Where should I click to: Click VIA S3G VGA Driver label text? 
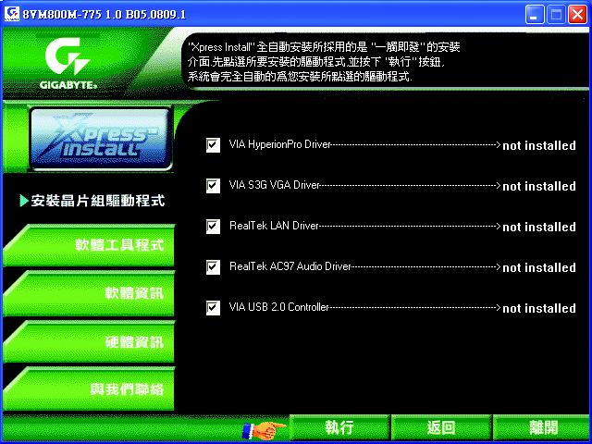[x=275, y=185]
